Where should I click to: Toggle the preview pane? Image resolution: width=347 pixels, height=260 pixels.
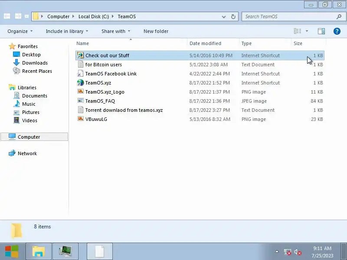coord(321,31)
